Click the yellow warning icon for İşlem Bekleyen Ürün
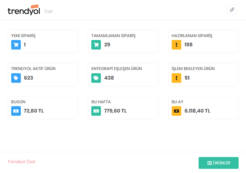Image resolution: width=246 pixels, height=173 pixels. [x=176, y=78]
